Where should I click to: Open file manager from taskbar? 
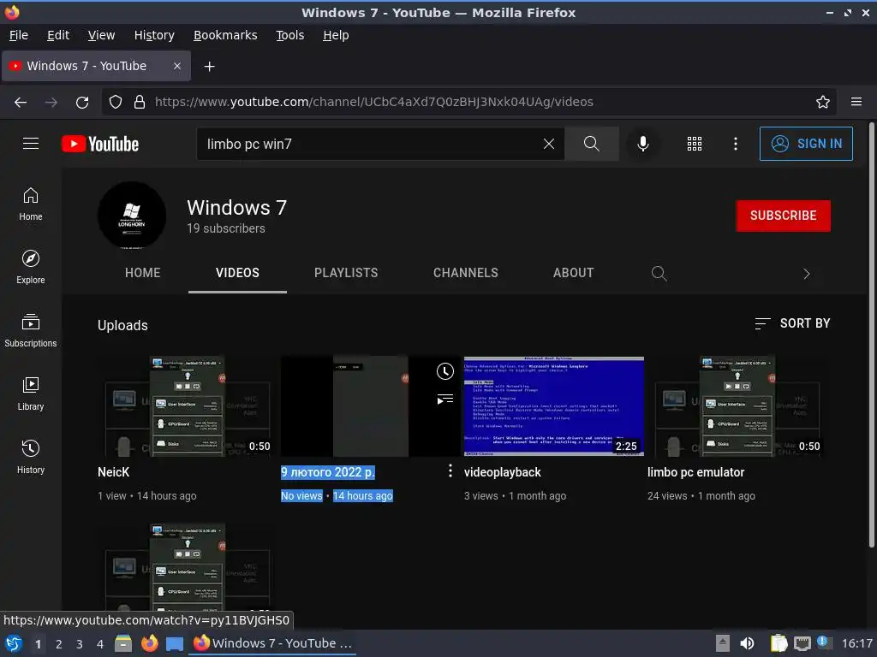coord(123,643)
